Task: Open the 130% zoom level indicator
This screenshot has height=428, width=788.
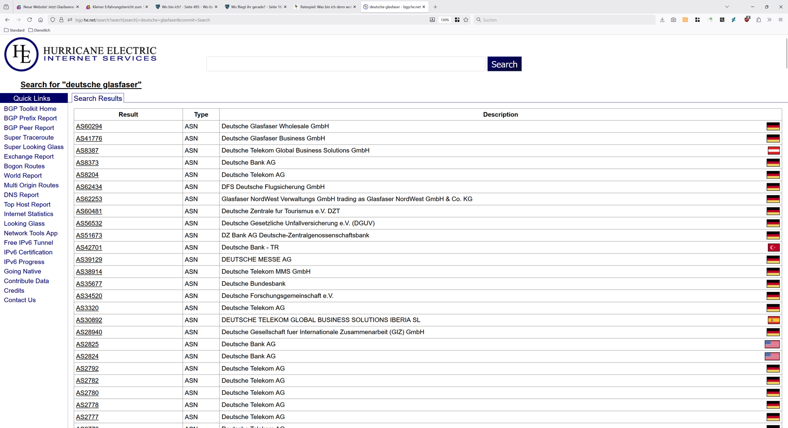Action: (445, 20)
